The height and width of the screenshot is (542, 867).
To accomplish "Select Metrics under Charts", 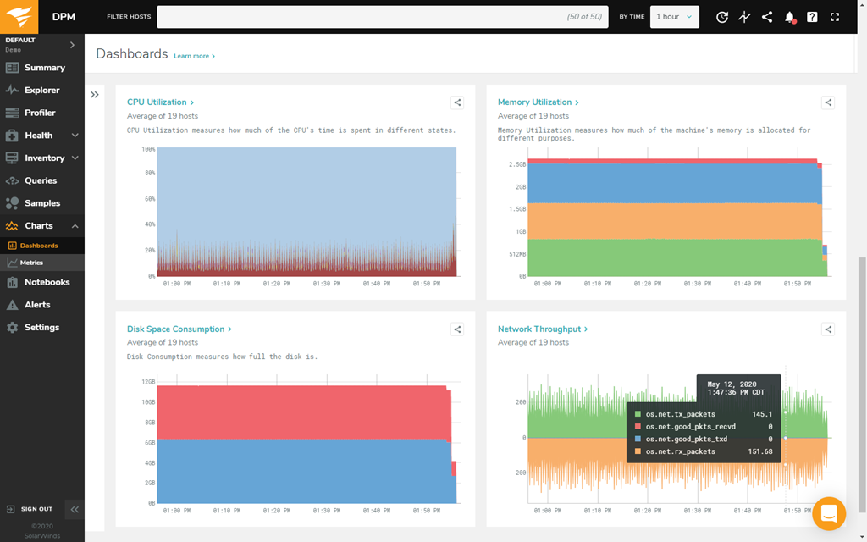I will [31, 263].
